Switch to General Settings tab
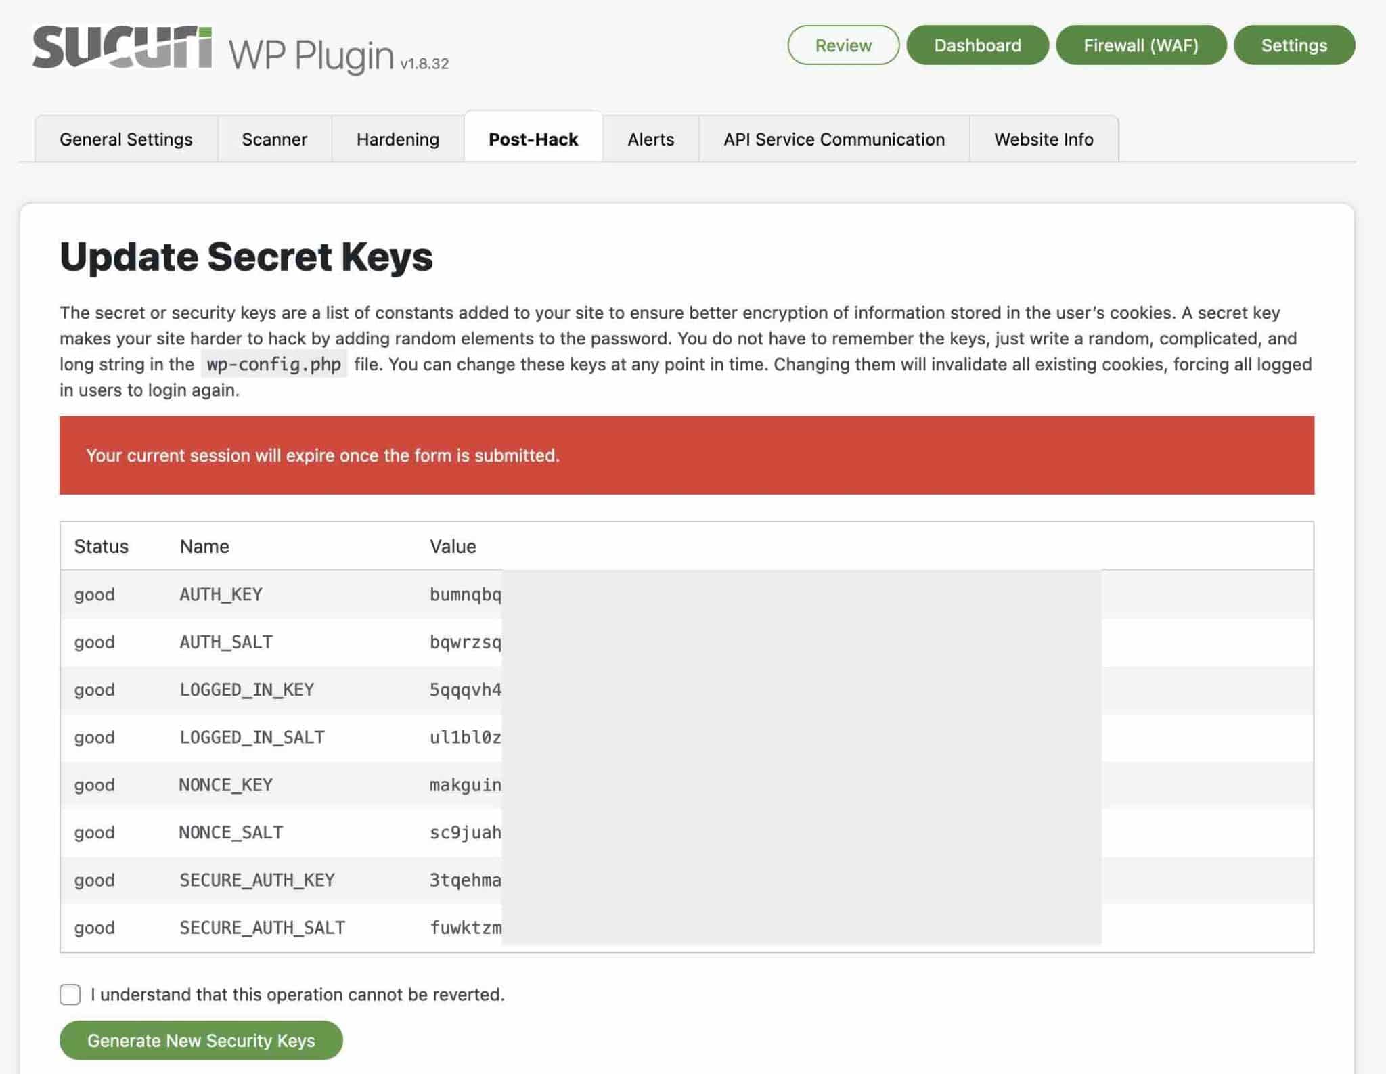Screen dimensions: 1386x1074 click(126, 139)
